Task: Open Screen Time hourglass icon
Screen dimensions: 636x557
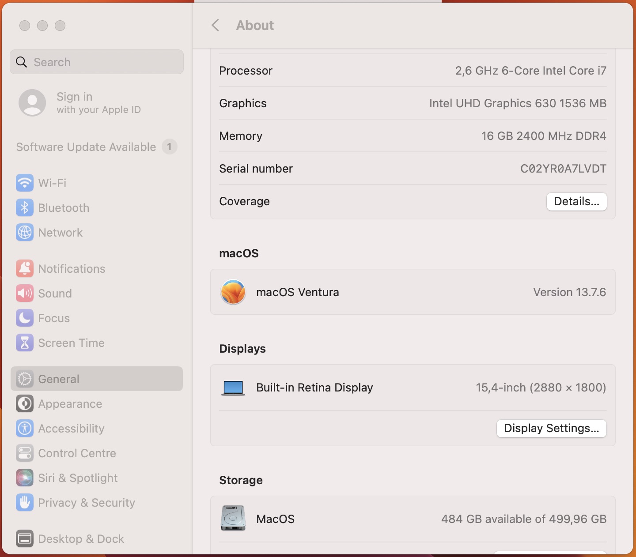Action: [x=25, y=342]
